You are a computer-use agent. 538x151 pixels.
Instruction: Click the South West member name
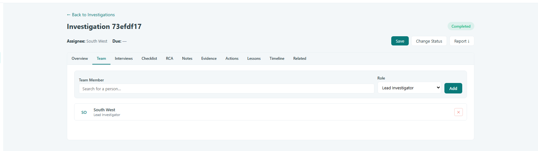[104, 110]
